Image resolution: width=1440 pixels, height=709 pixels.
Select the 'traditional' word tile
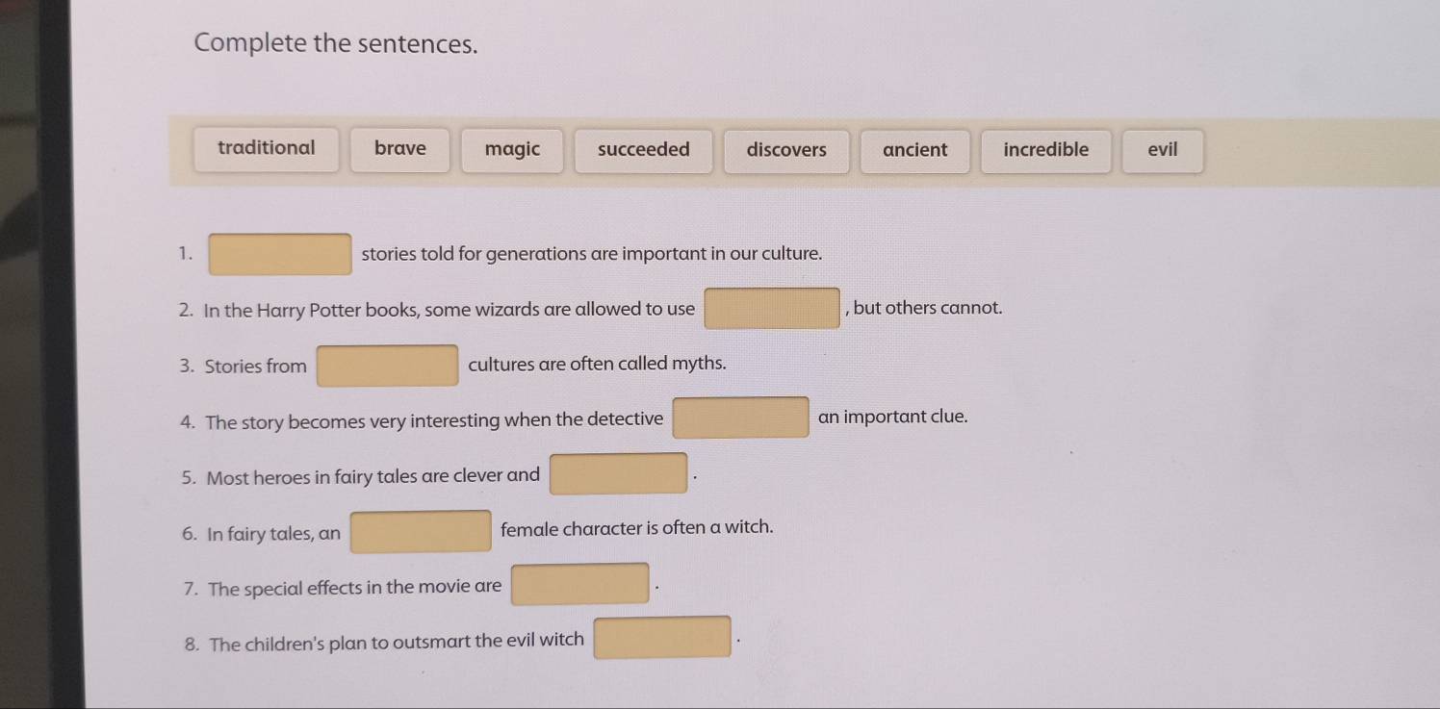pyautogui.click(x=267, y=150)
